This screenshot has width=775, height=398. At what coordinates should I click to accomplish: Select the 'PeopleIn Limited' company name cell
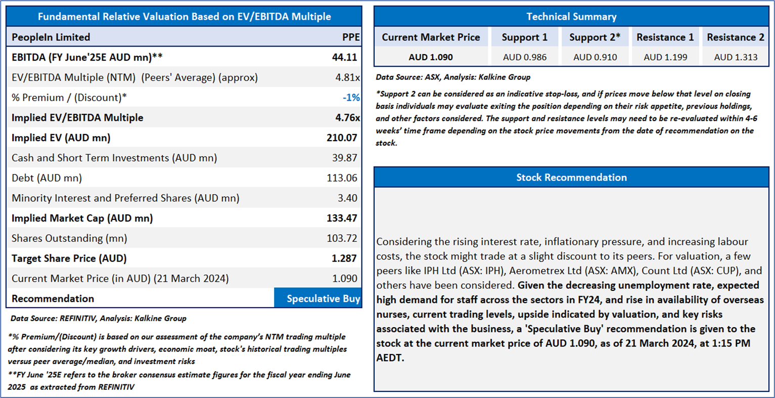[51, 37]
